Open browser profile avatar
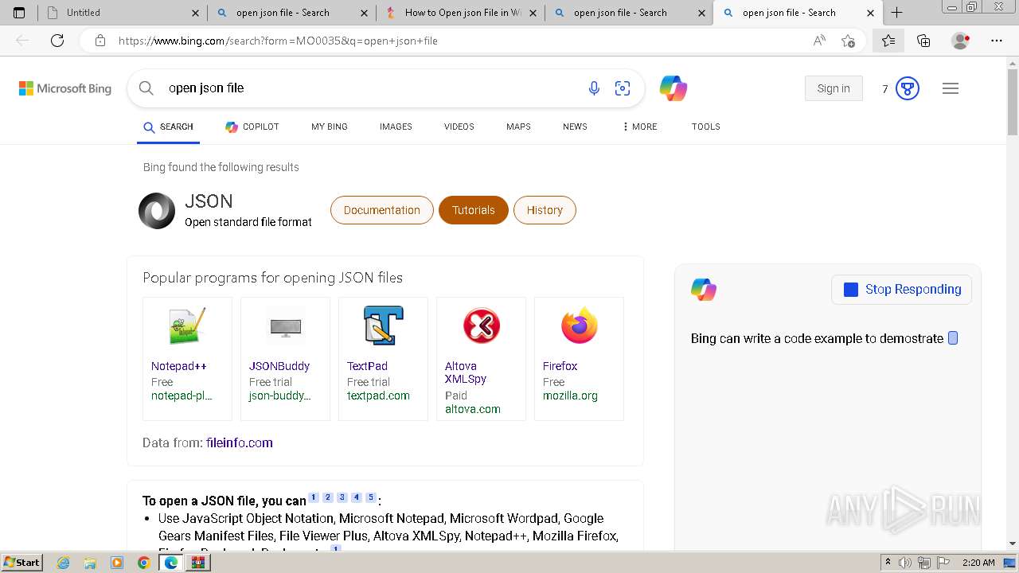Screen dimensions: 1019x573 pos(961,41)
